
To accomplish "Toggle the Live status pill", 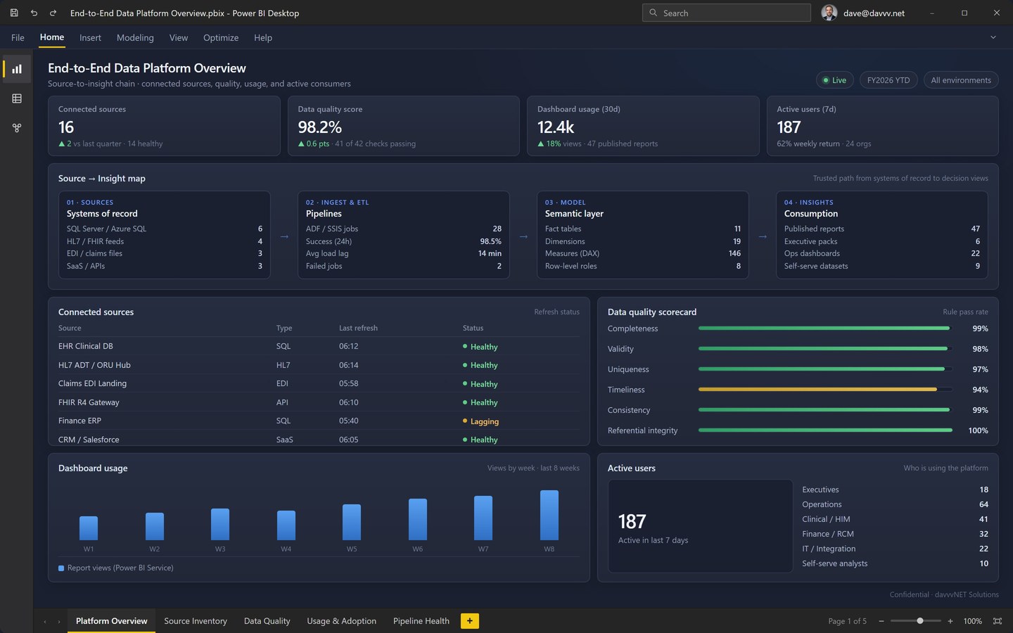I will 835,80.
